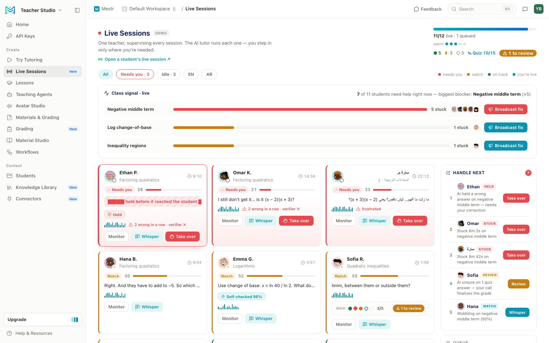Click the 11/12 live capacity bar
This screenshot has height=343, width=549.
(x=485, y=29)
